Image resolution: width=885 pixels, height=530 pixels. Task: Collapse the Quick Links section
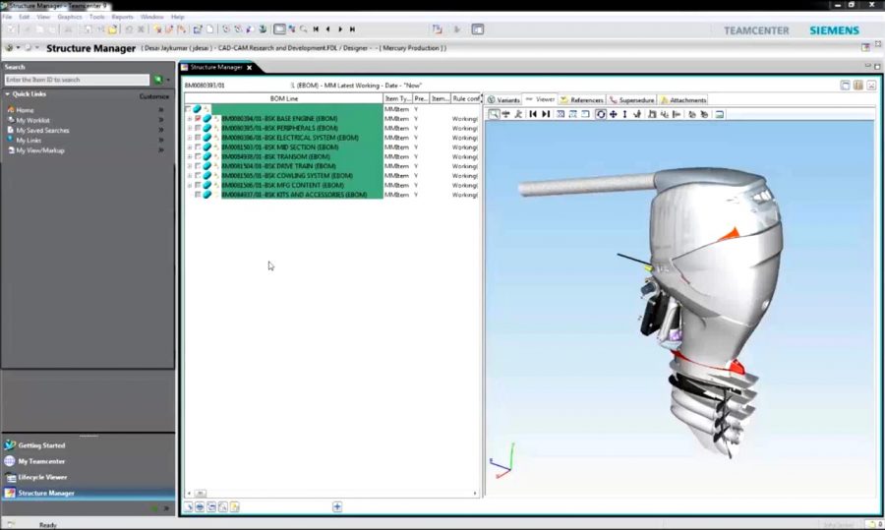coord(7,94)
